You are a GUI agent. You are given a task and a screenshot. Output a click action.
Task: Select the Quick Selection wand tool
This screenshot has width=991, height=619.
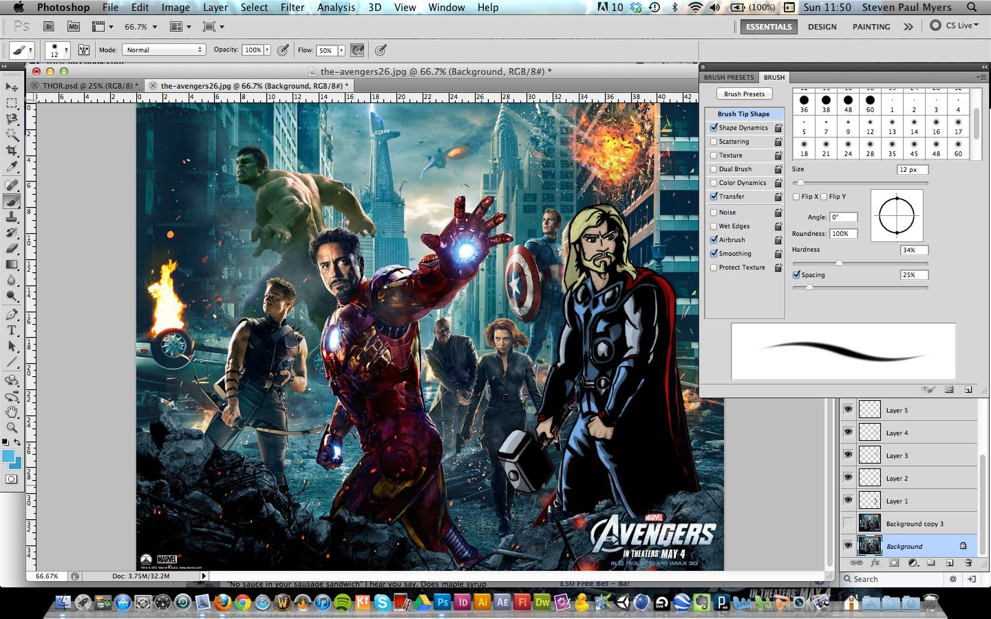click(x=12, y=135)
